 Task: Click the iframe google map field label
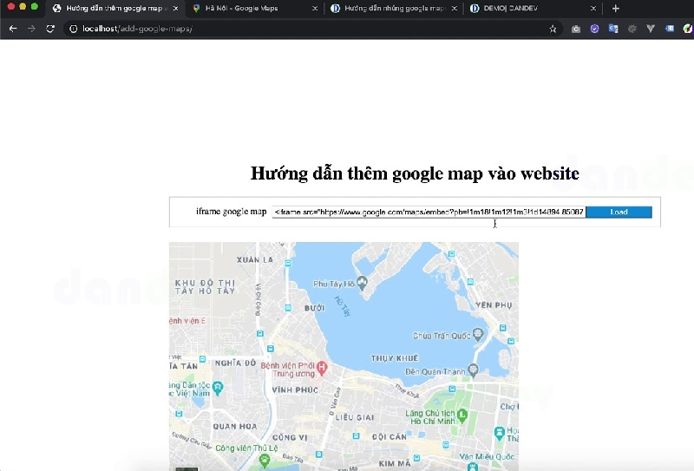pos(231,212)
